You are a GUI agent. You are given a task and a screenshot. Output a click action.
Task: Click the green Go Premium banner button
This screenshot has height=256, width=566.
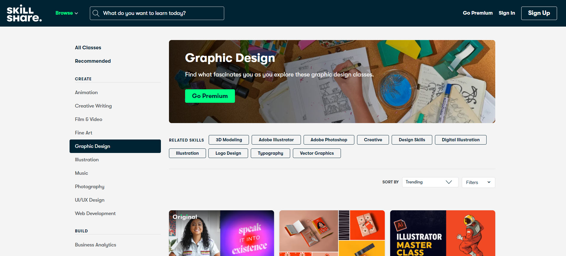tap(210, 96)
